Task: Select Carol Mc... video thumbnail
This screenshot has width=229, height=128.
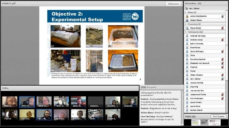Action: click(61, 114)
